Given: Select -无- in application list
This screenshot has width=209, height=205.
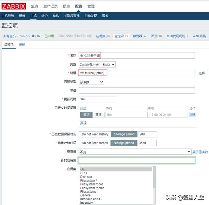Looking at the screenshot, I should point(116,169).
